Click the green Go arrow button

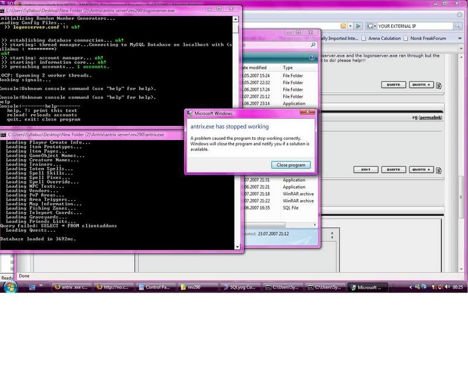[358, 26]
